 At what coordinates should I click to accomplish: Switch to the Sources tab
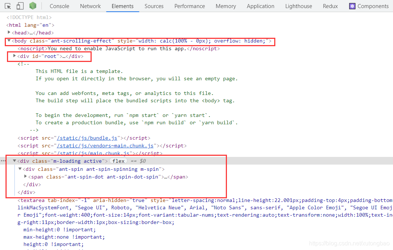tap(154, 6)
